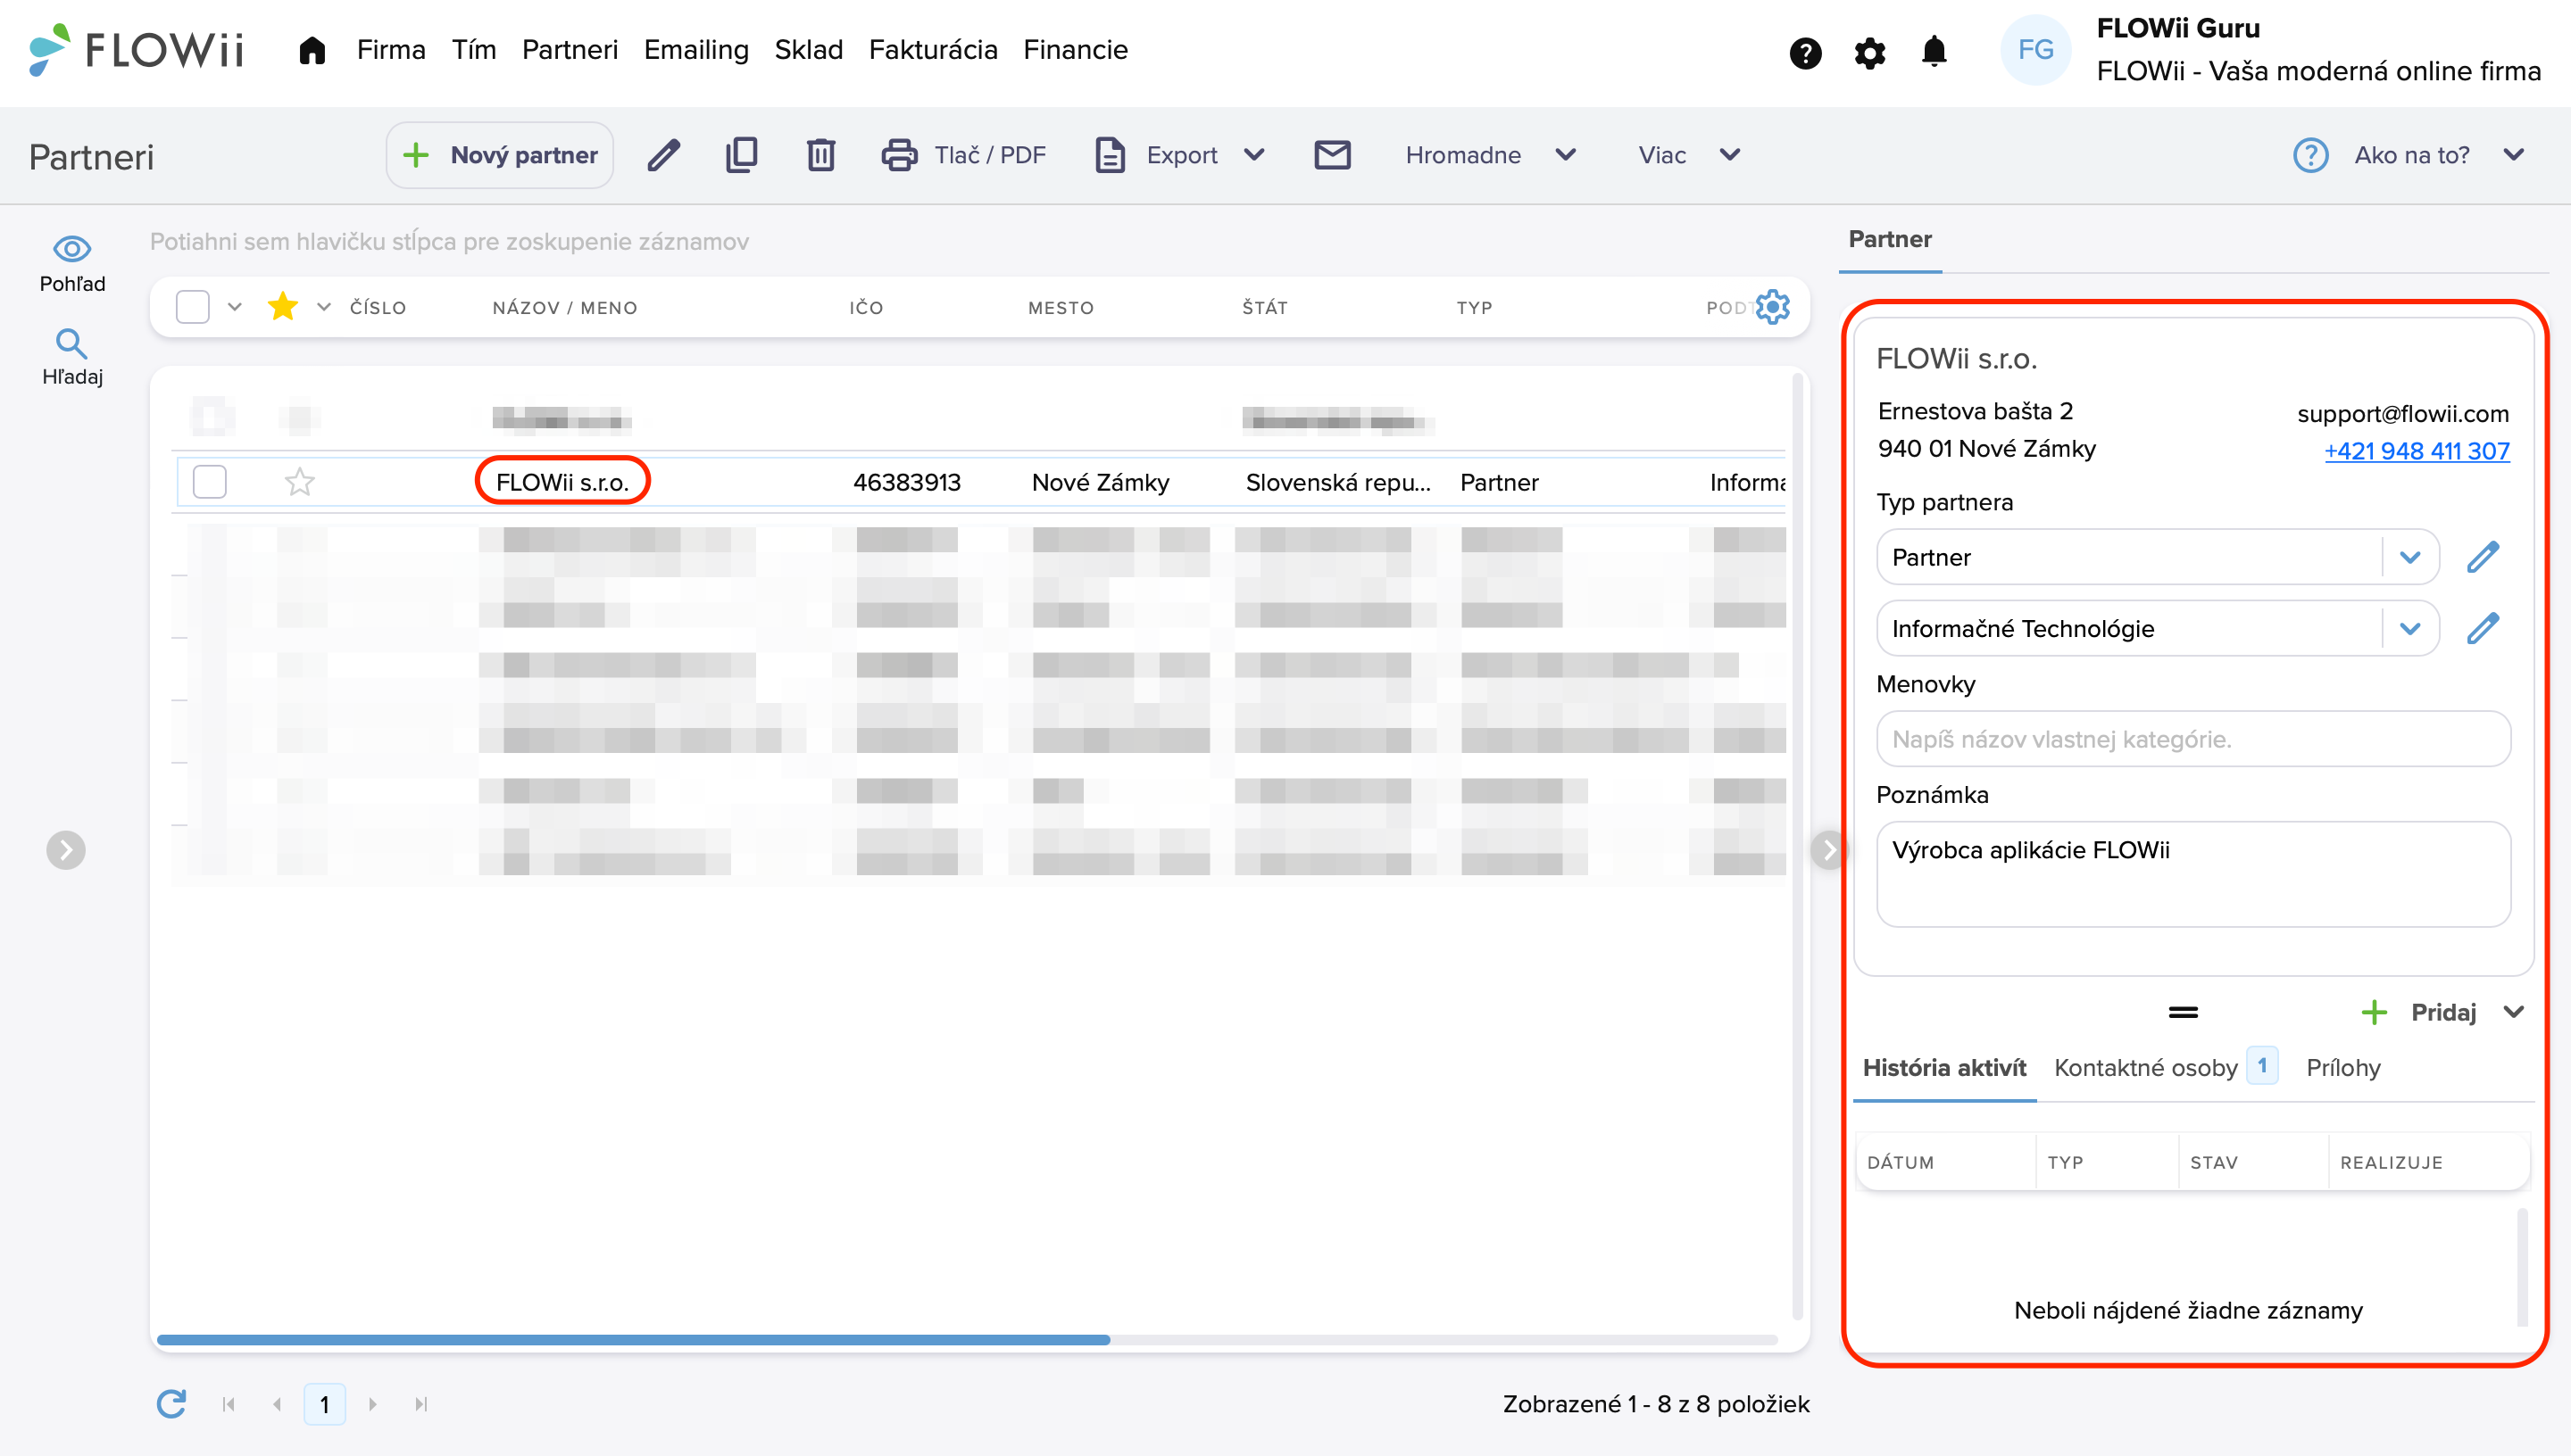The height and width of the screenshot is (1456, 2571).
Task: Open the Sklad menu
Action: tap(808, 50)
